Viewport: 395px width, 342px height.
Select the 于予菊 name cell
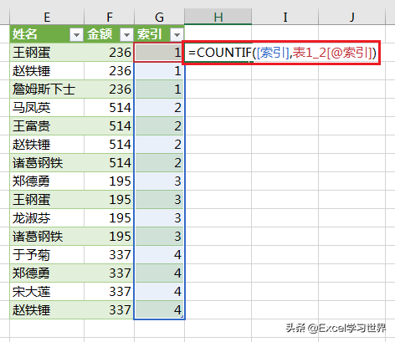(x=47, y=255)
